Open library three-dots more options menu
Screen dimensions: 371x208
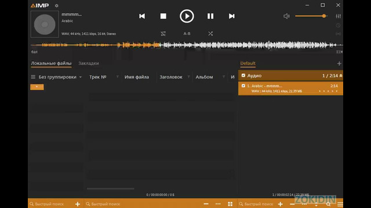click(x=218, y=204)
